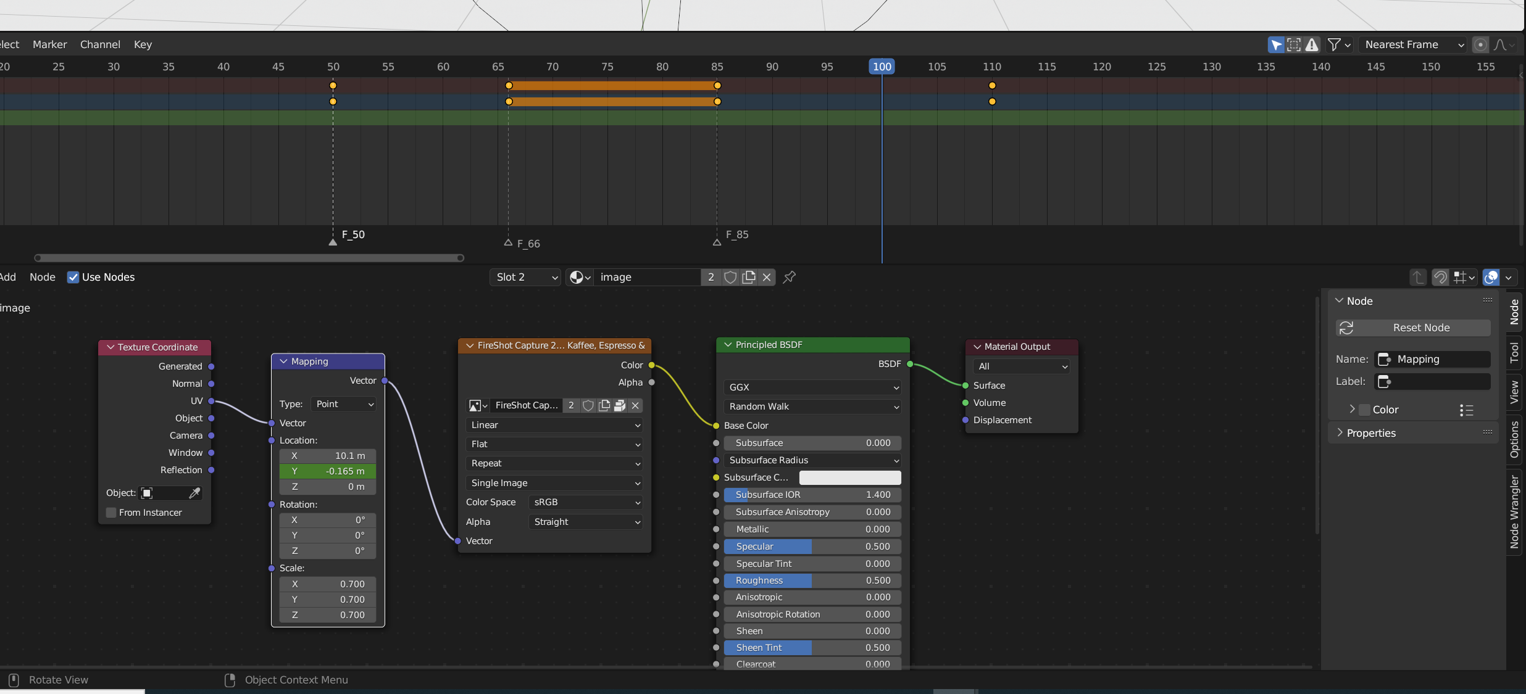The image size is (1526, 694).
Task: Toggle the material fake user shield icon
Action: pyautogui.click(x=730, y=278)
